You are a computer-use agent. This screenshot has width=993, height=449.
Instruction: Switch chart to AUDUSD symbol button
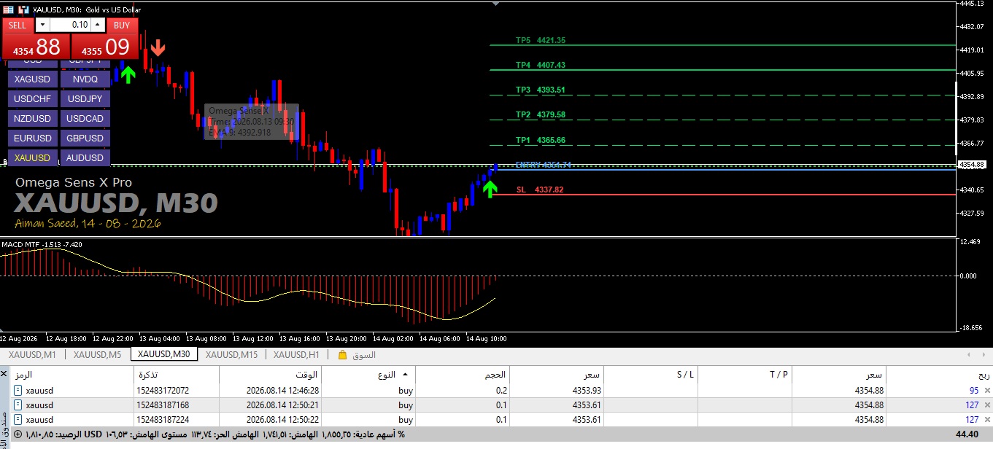(x=85, y=158)
